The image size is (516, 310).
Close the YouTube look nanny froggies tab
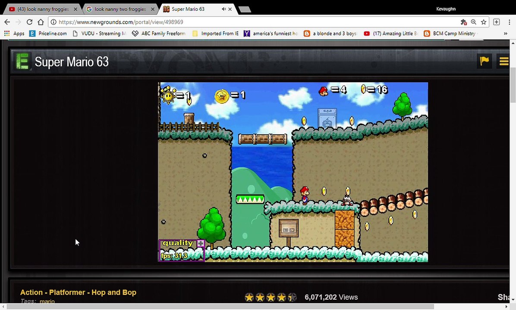(x=76, y=9)
